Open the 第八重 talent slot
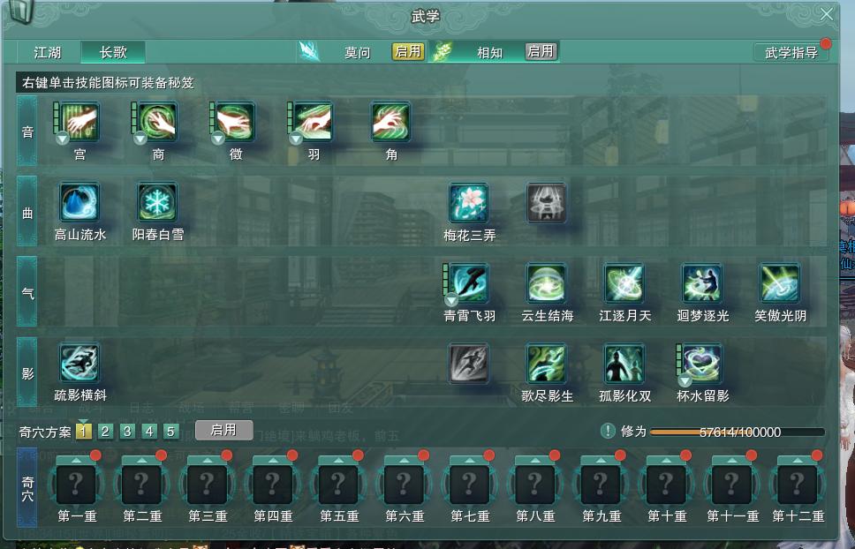Image resolution: width=855 pixels, height=549 pixels. (x=535, y=484)
